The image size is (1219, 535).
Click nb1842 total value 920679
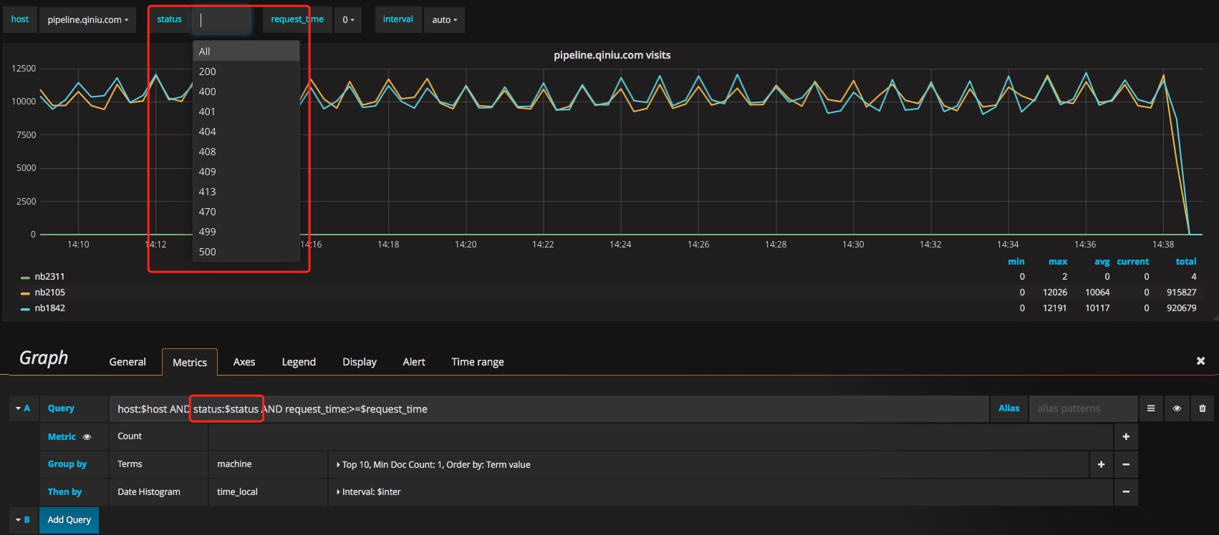click(1182, 308)
